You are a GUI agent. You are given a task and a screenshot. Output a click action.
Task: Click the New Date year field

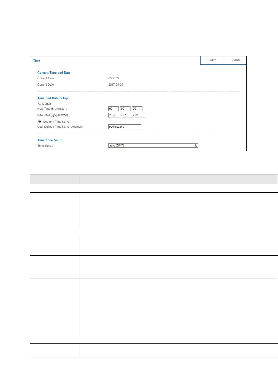[115, 115]
